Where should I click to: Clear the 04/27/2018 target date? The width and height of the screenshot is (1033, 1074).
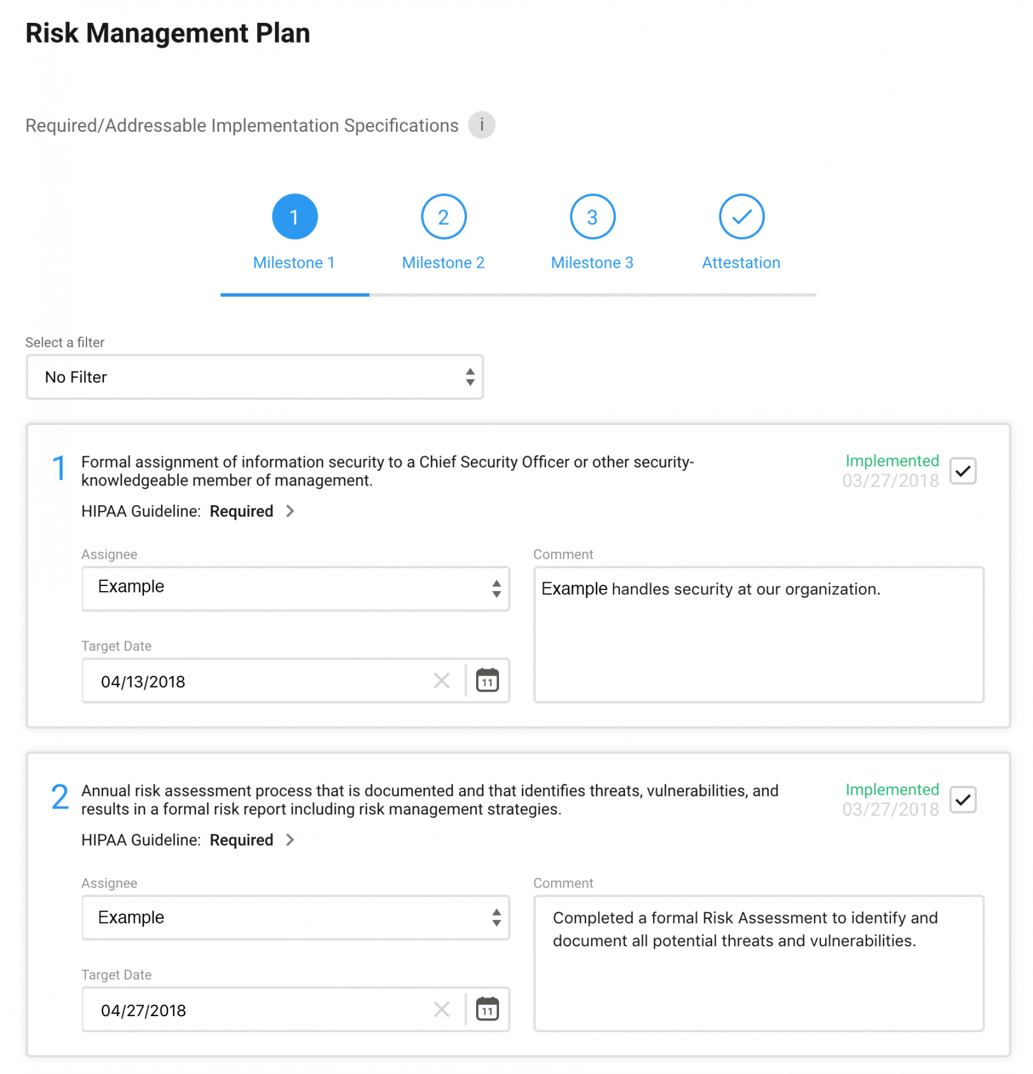point(442,1010)
